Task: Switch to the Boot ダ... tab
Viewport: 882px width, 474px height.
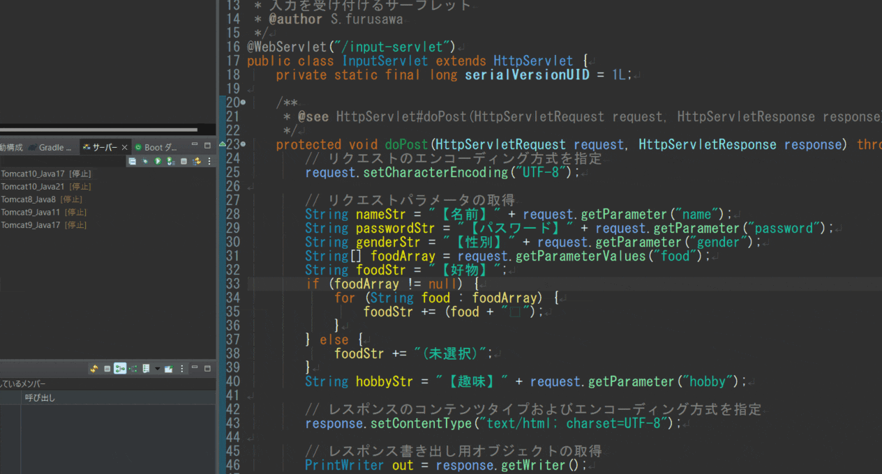Action: click(156, 147)
